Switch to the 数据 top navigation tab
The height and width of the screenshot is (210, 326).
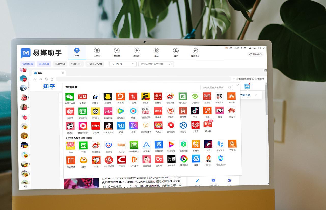[x=156, y=52]
